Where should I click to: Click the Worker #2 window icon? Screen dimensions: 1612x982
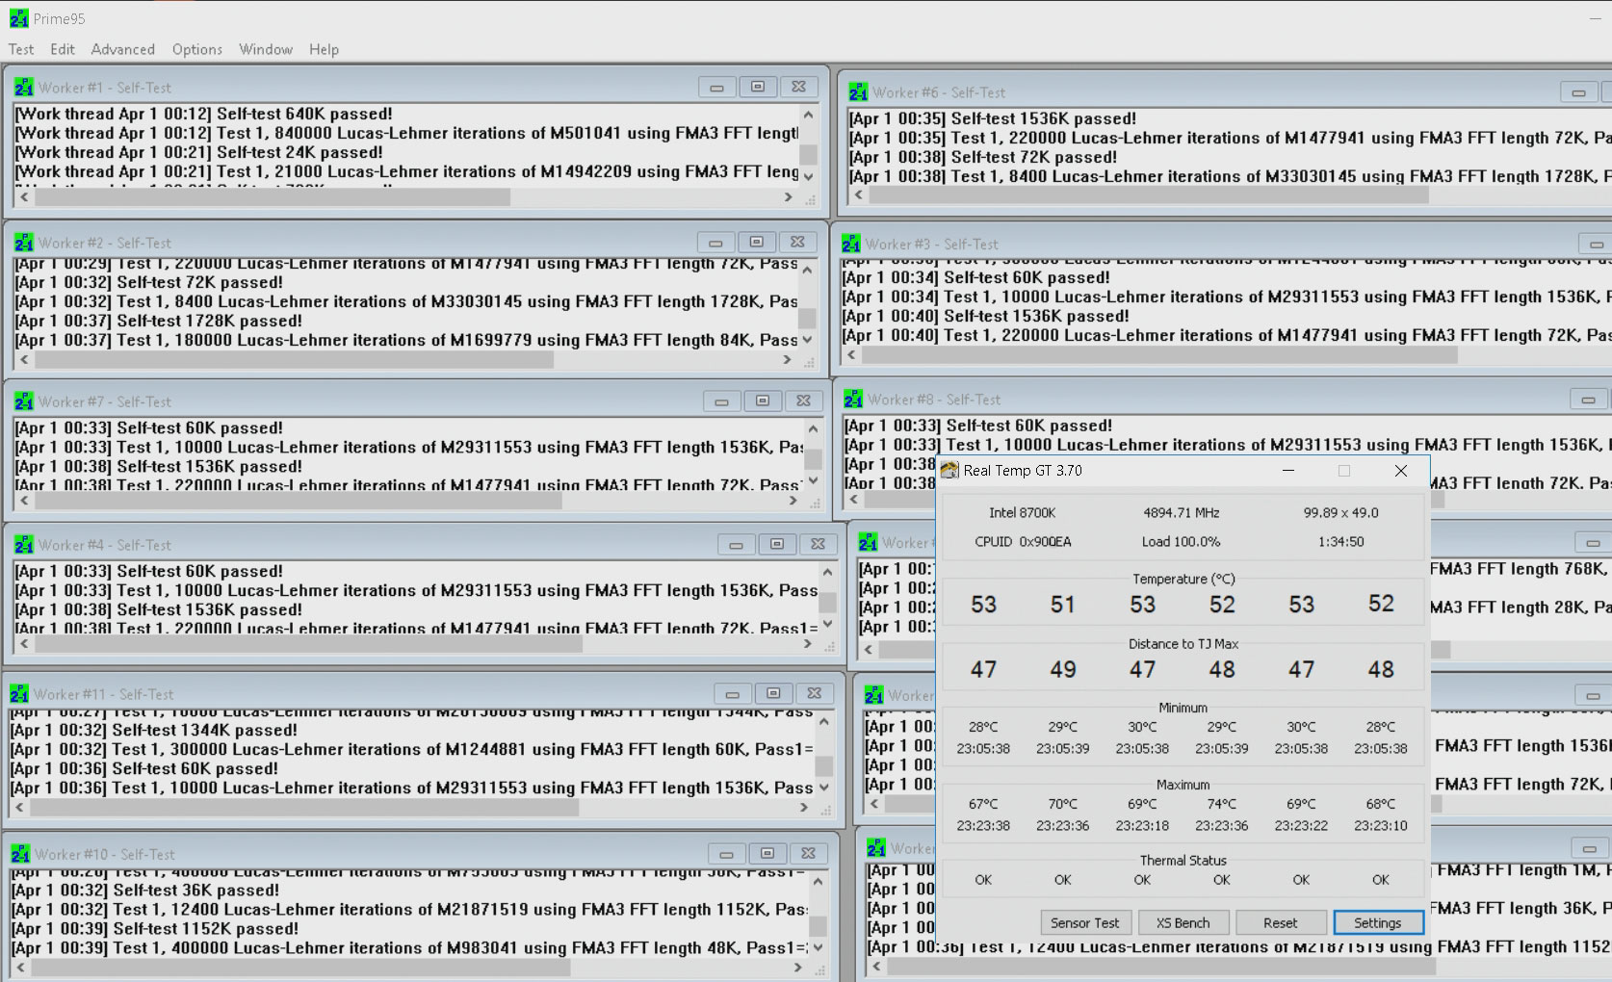click(x=24, y=243)
